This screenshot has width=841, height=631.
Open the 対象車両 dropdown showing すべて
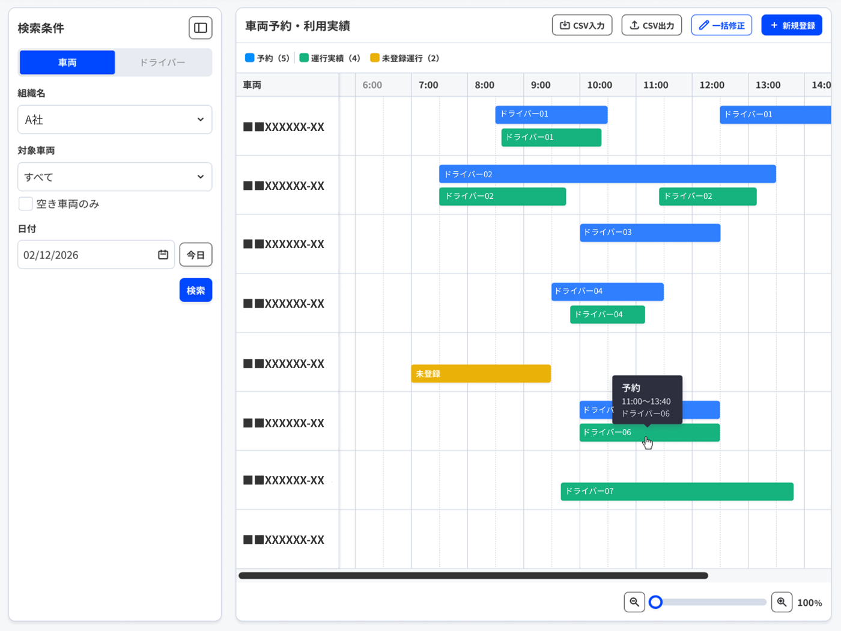pyautogui.click(x=115, y=177)
